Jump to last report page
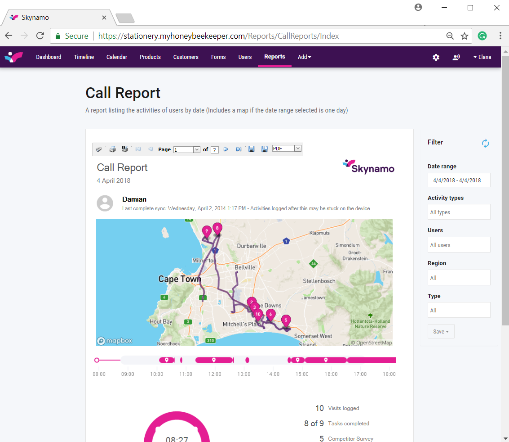 click(x=239, y=149)
